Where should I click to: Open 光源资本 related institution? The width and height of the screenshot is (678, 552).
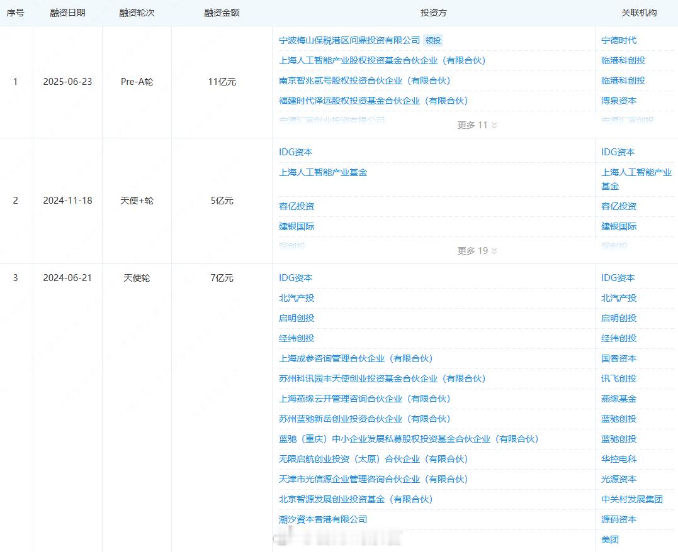pos(619,480)
